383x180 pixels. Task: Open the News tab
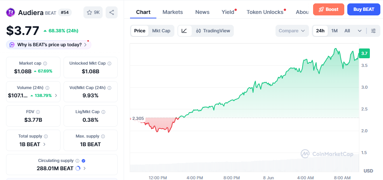click(202, 12)
